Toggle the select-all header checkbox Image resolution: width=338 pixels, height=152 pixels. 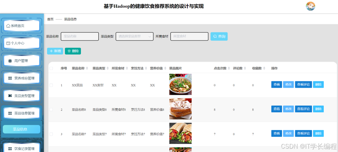(51, 68)
